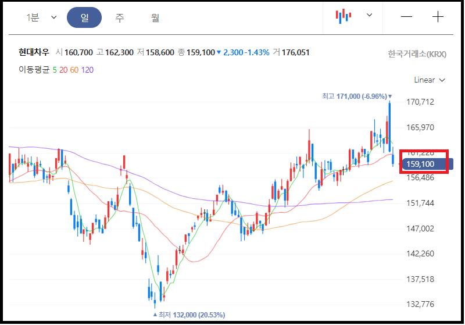Click the high price 162,300 value
Screen dimensions: 465x325
(119, 52)
